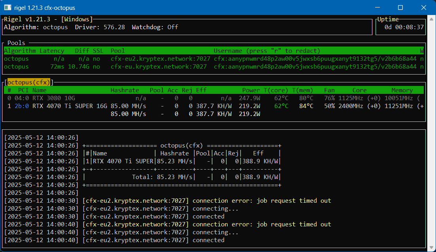436x252 pixels.
Task: Click the "RTX 4070 Ti SUPER 16G" GPU name
Action: 70,106
